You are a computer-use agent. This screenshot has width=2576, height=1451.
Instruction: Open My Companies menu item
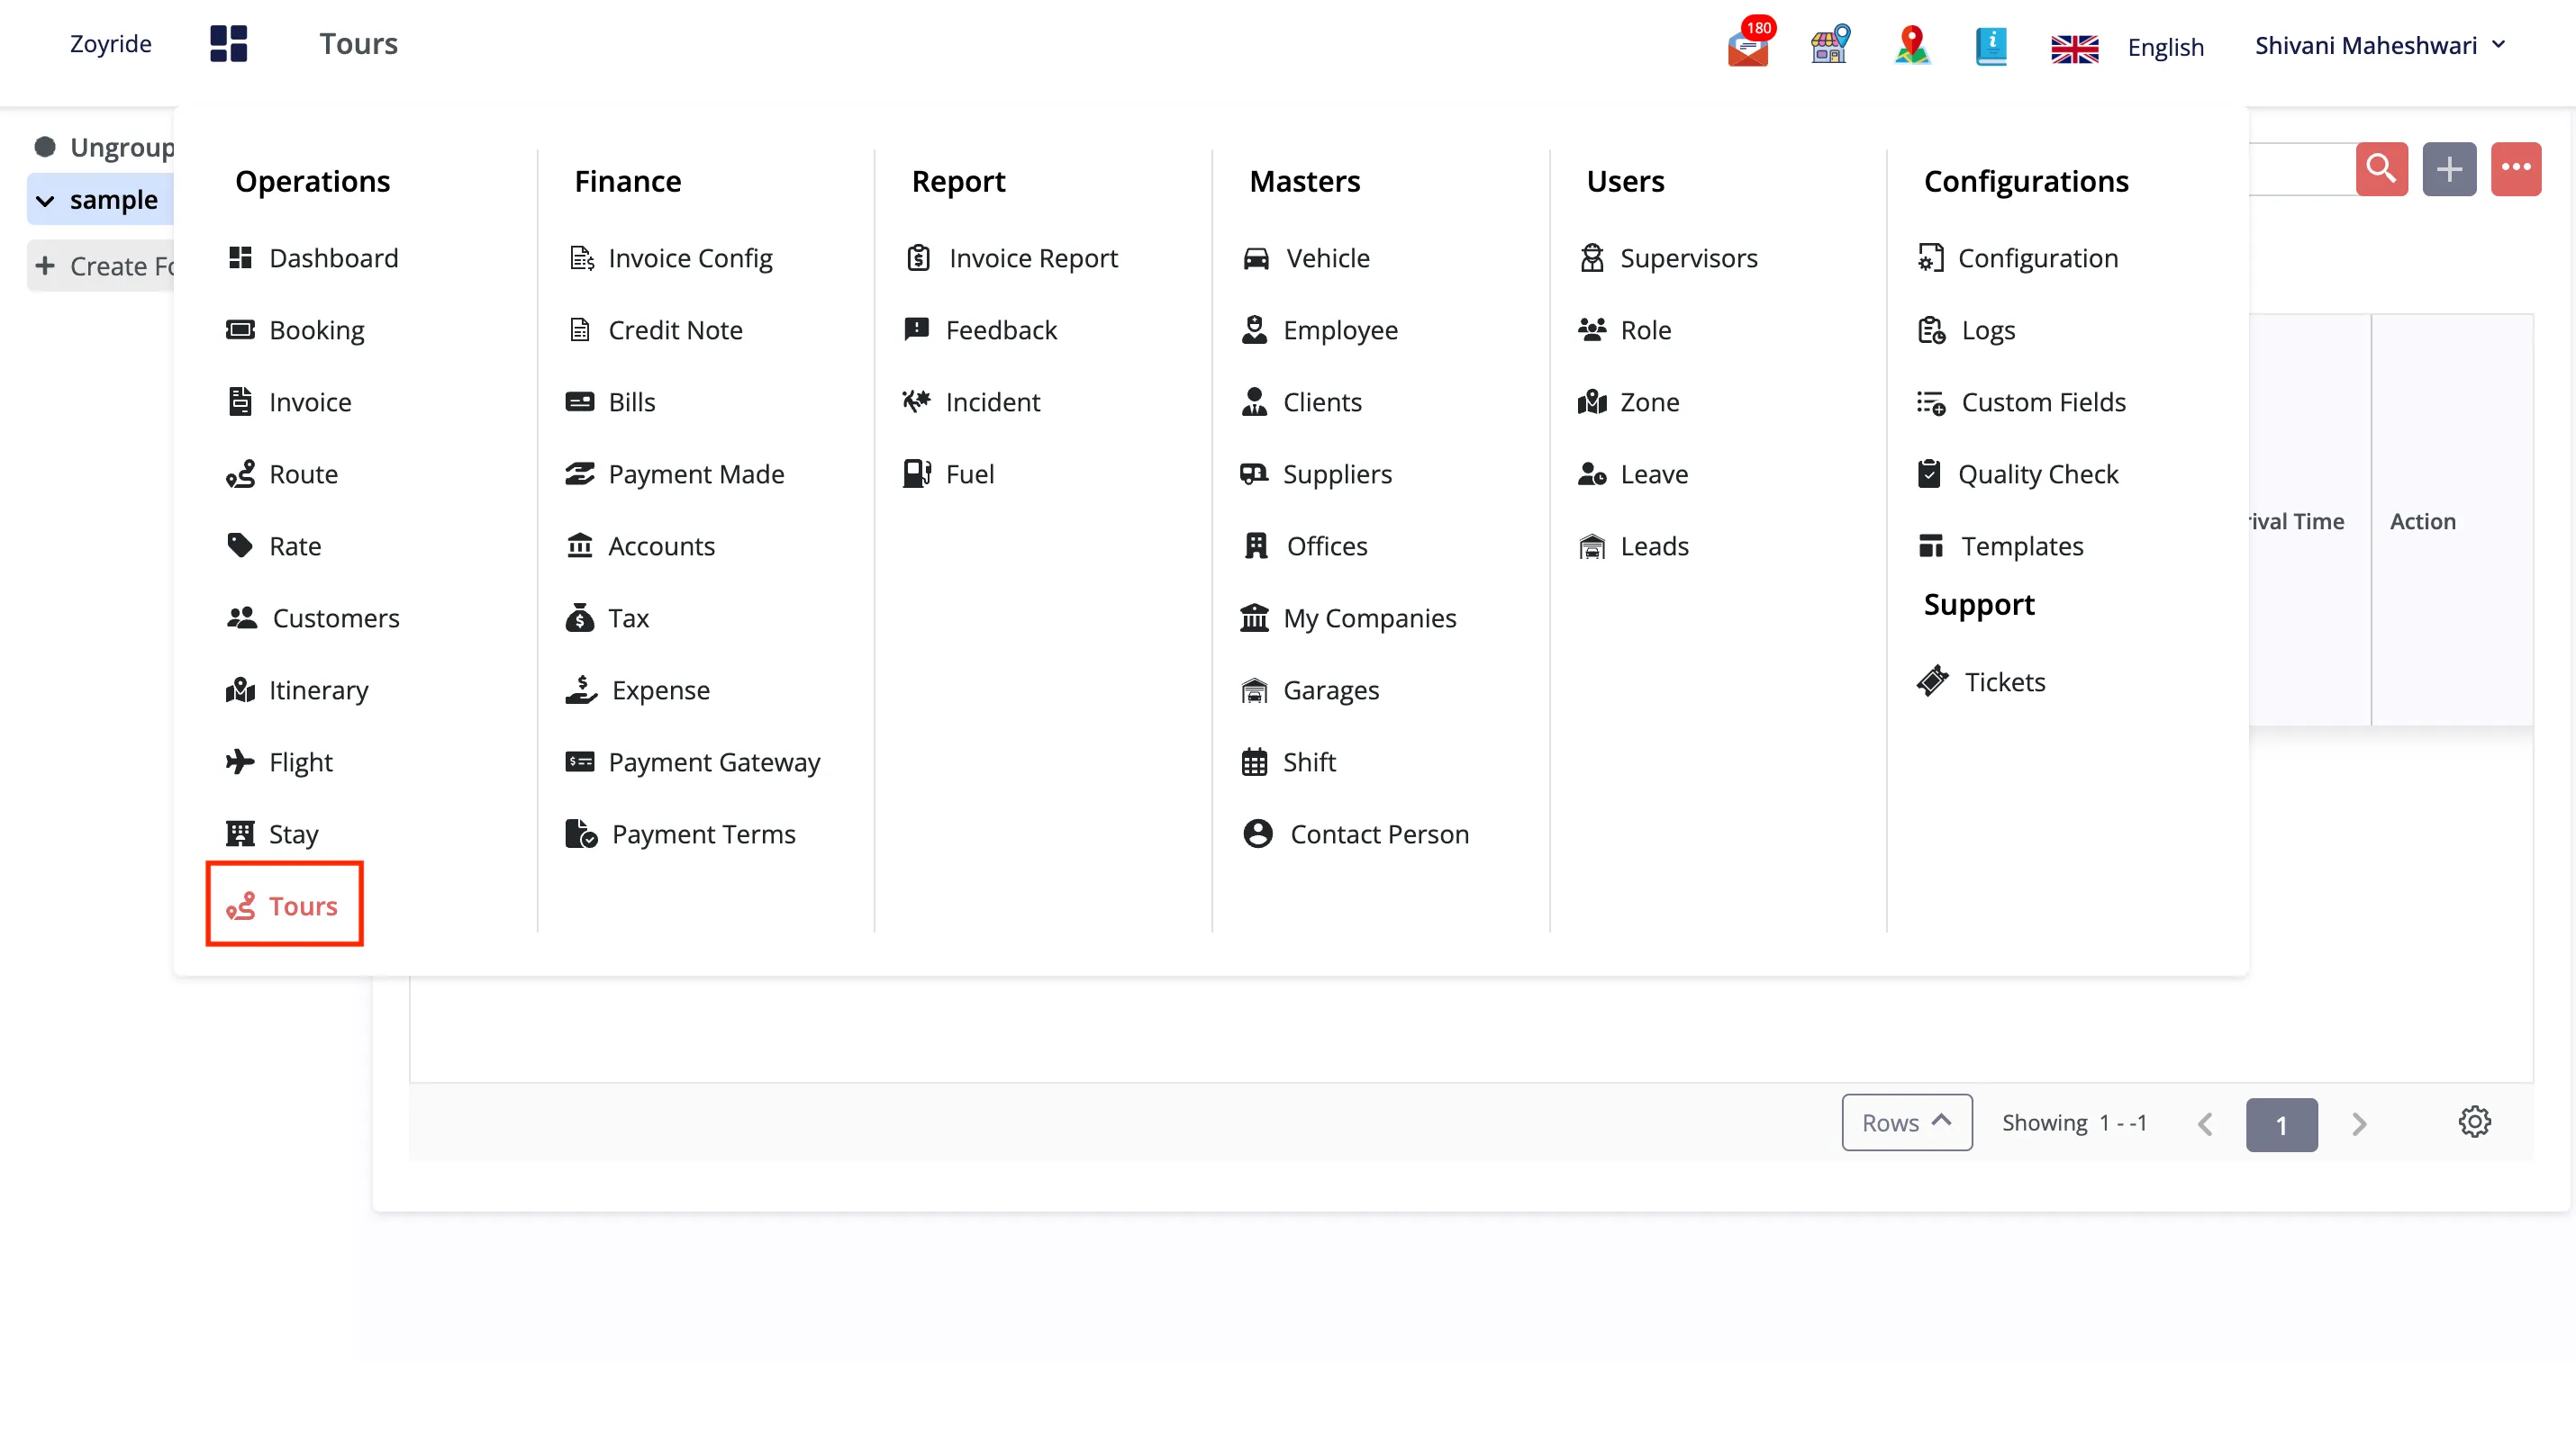pos(1348,617)
